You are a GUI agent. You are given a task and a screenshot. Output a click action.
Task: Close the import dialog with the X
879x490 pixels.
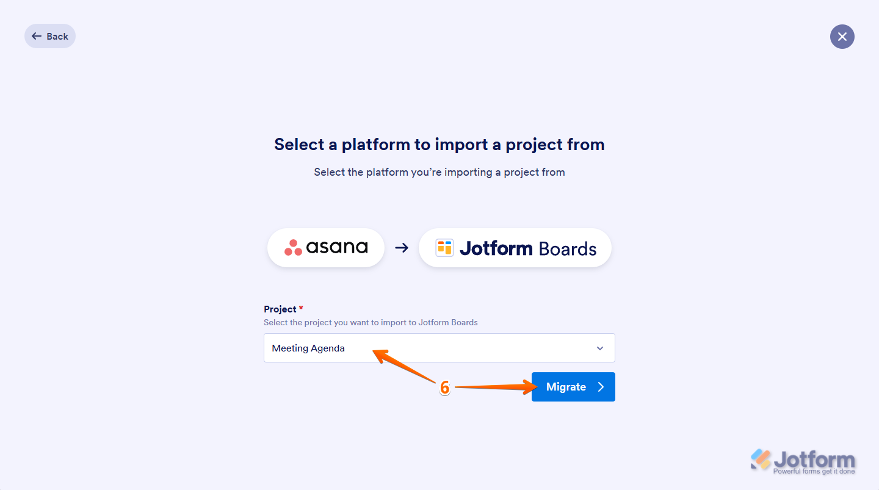(x=842, y=37)
